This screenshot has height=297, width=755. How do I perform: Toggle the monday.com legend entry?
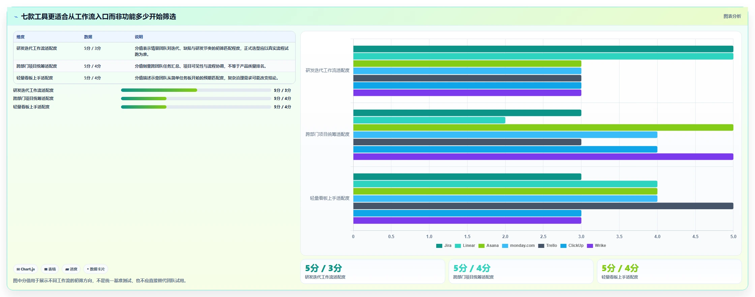(518, 246)
